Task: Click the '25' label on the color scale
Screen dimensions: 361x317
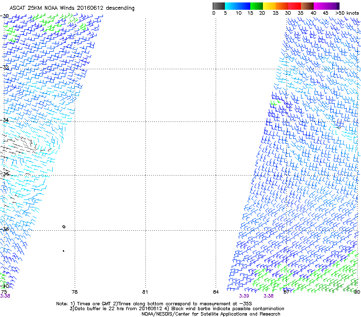Action: coord(276,13)
